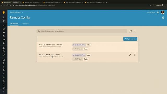Open Database icon in sidebar

pyautogui.click(x=4, y=29)
